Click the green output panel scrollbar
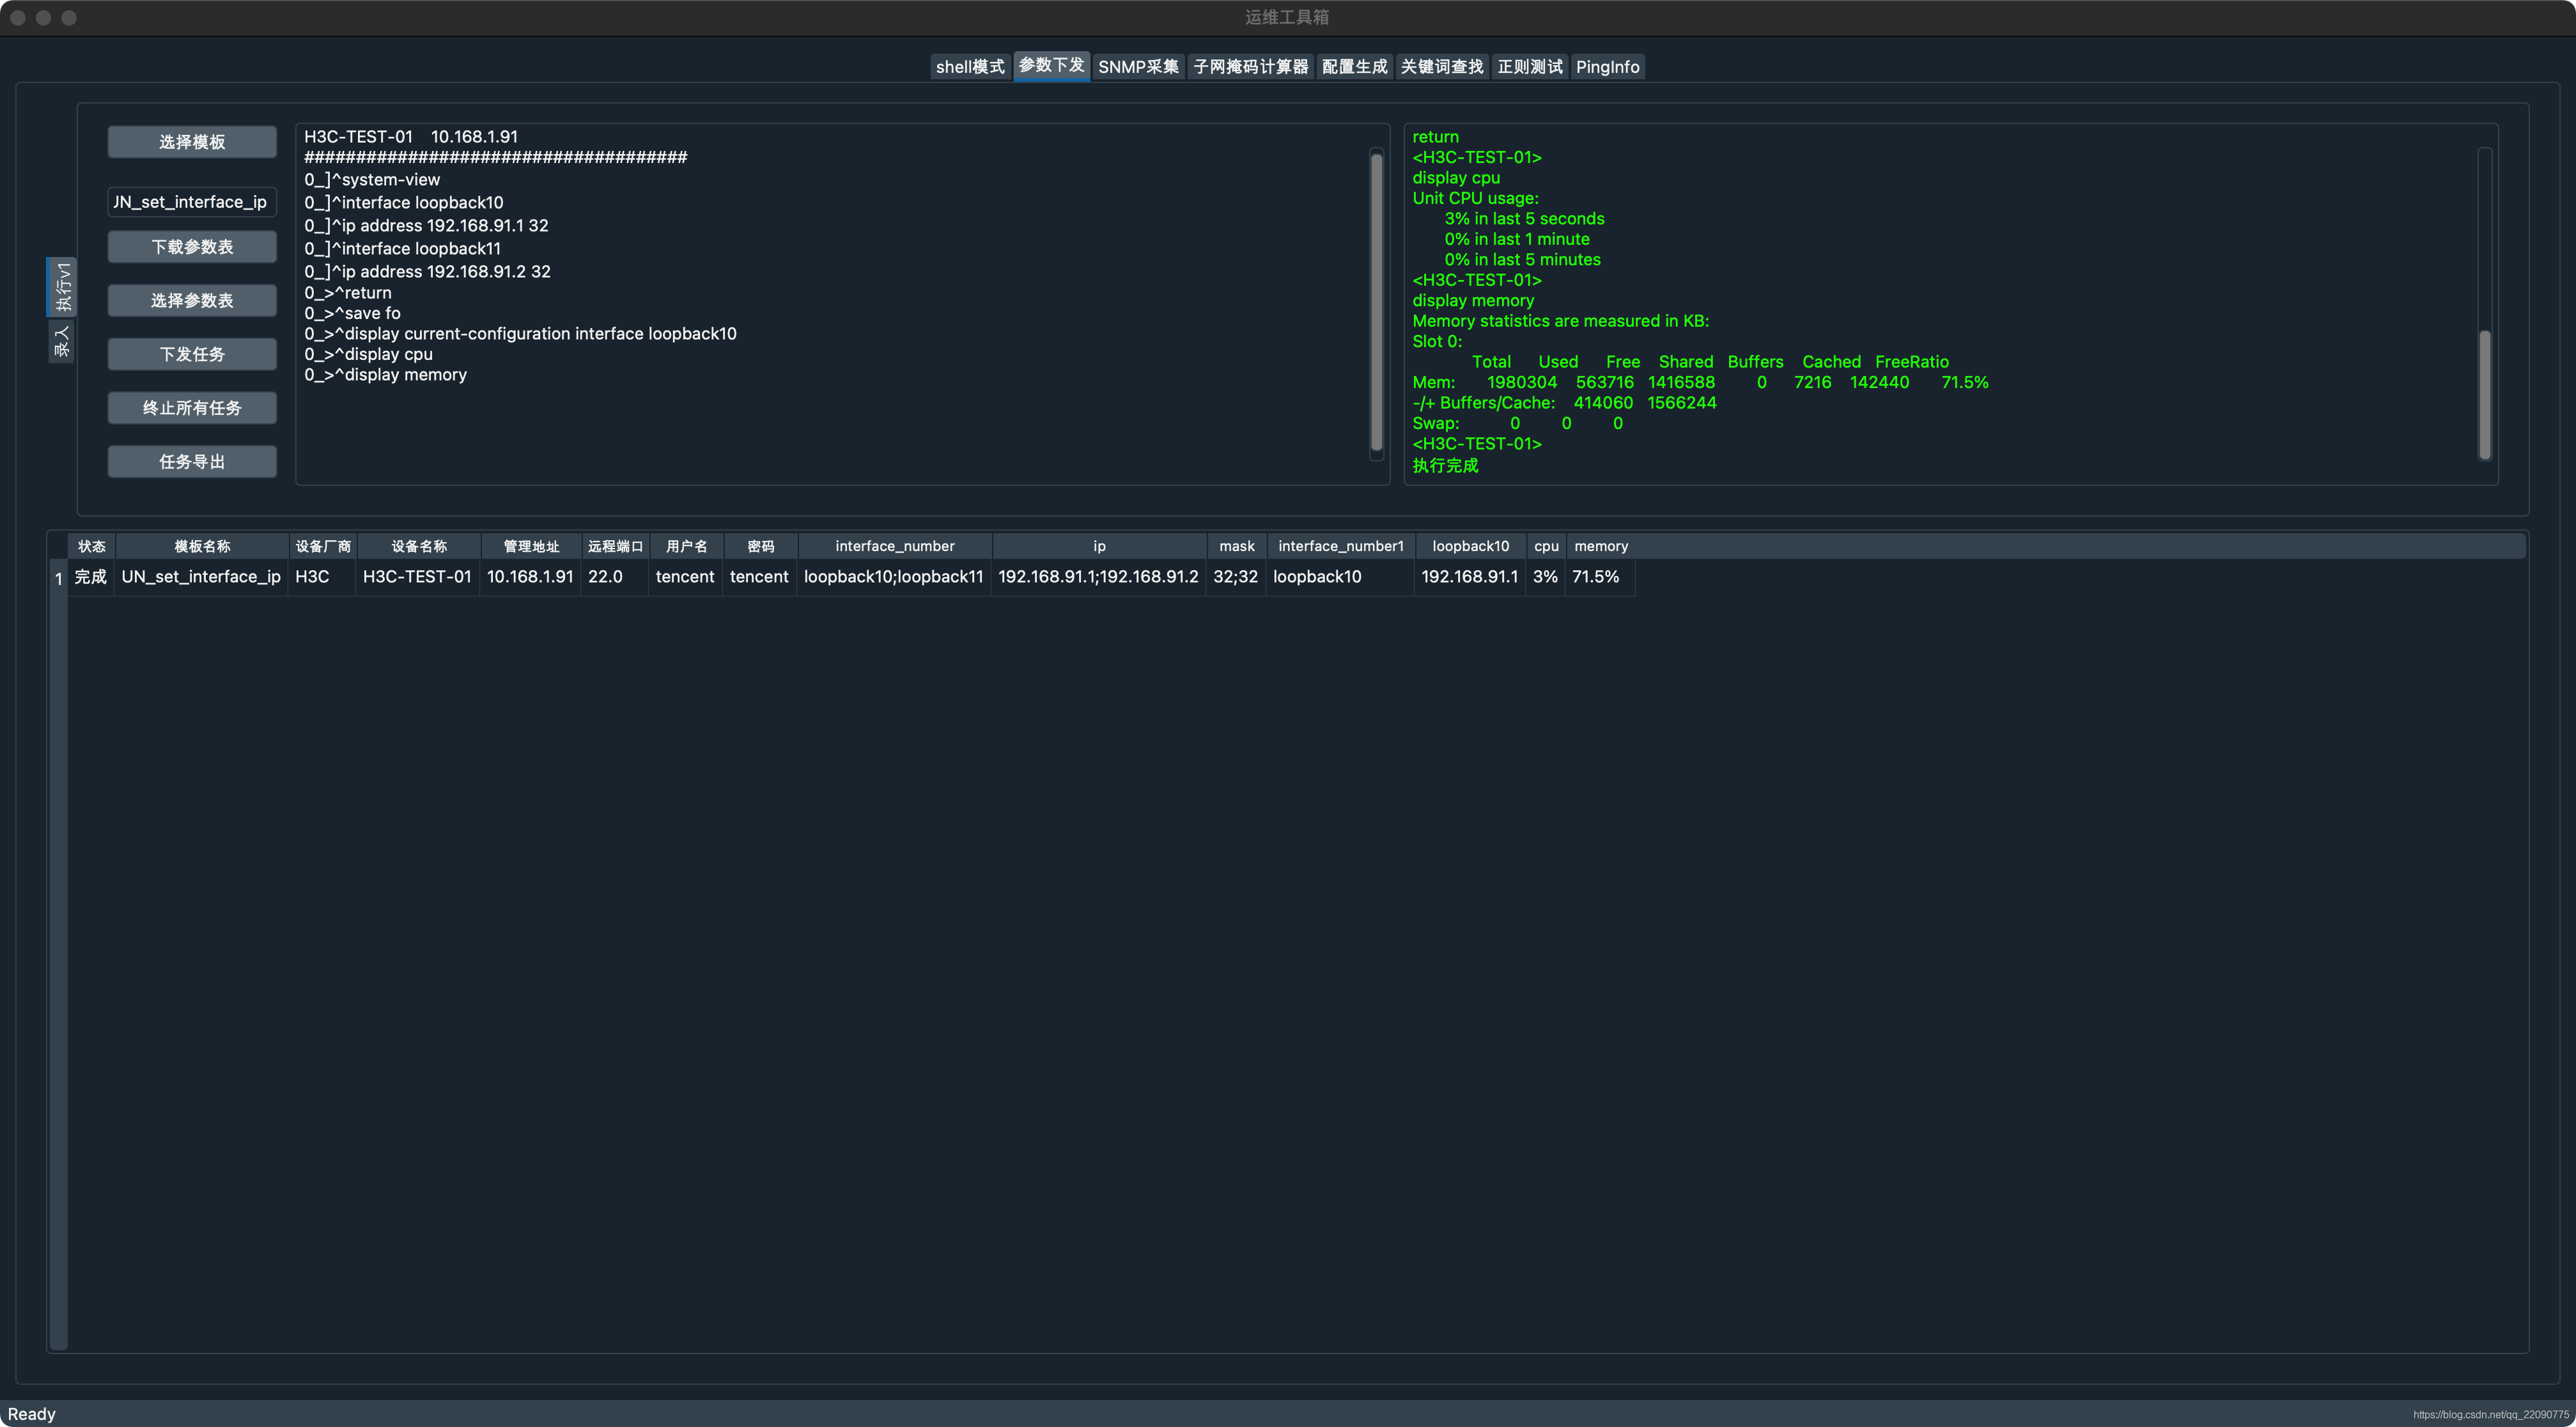 (2484, 394)
